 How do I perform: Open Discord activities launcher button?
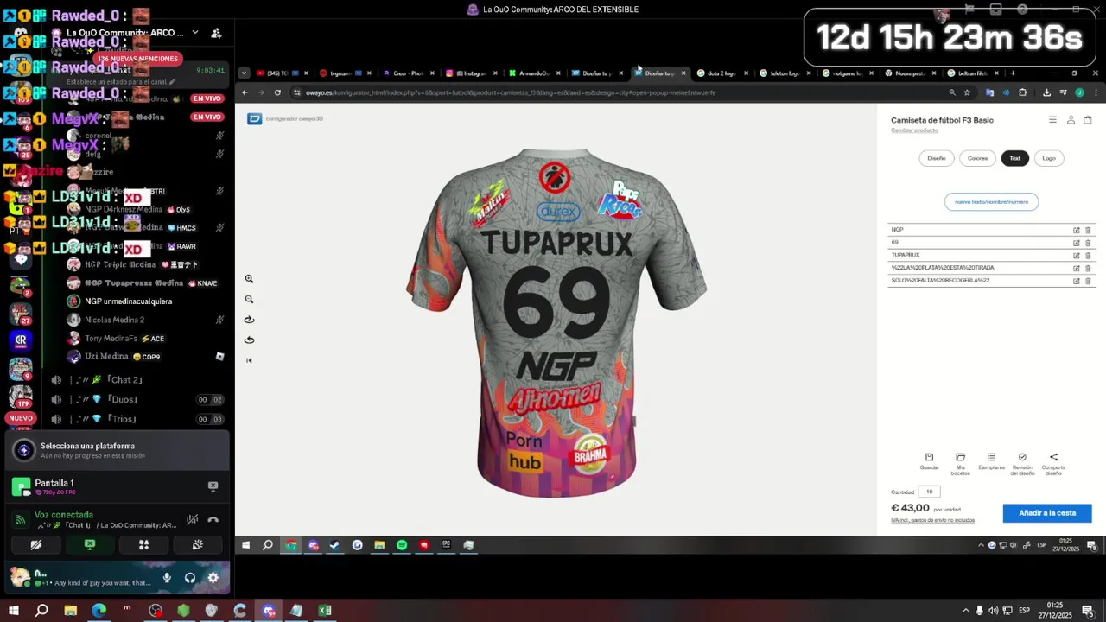click(143, 545)
